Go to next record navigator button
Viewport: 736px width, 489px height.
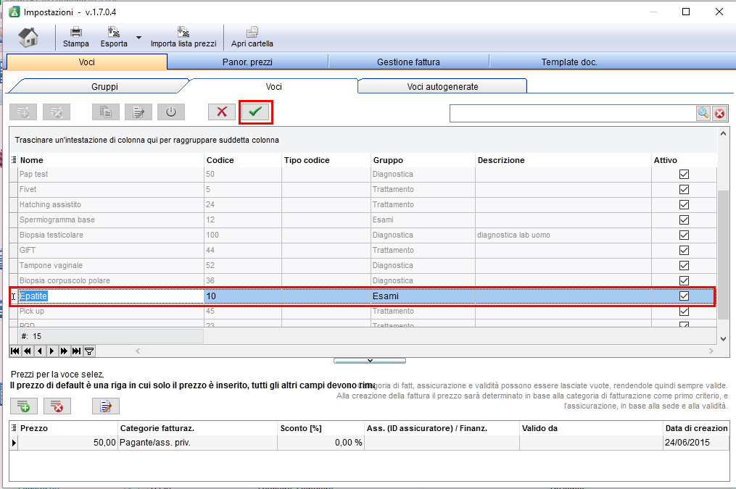(x=51, y=351)
